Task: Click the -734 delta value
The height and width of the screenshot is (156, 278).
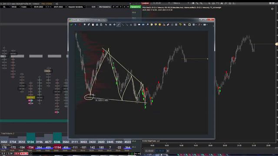Action: pyautogui.click(x=30, y=147)
